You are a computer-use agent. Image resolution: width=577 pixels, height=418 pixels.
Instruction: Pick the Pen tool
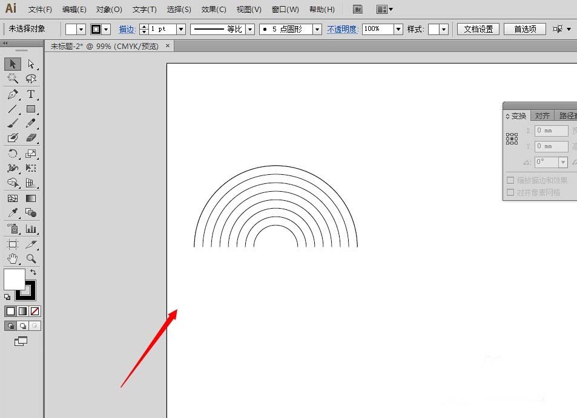coord(13,94)
